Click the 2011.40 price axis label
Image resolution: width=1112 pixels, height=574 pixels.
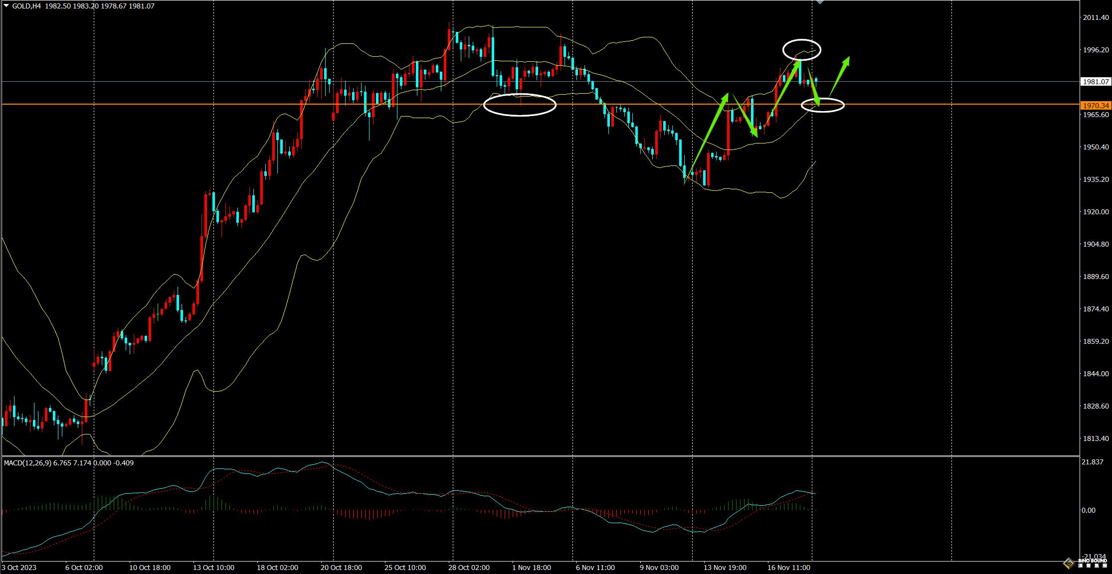1096,17
